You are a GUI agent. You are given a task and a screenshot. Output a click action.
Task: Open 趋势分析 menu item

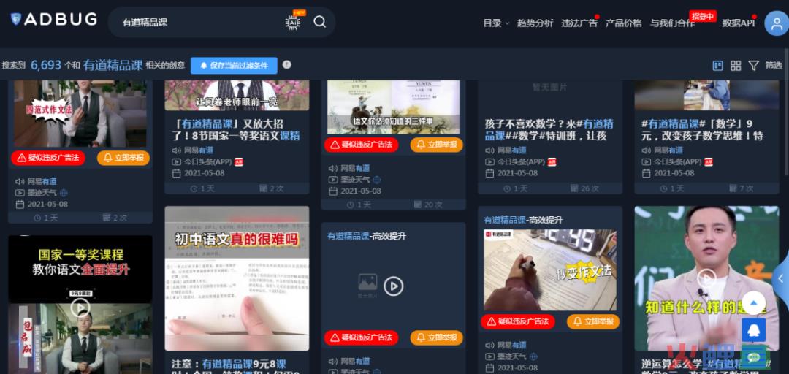click(535, 23)
